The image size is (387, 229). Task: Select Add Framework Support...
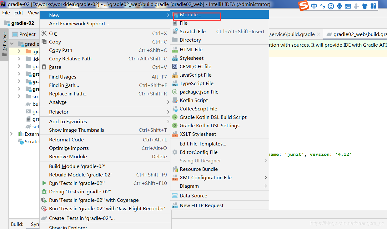(x=105, y=24)
